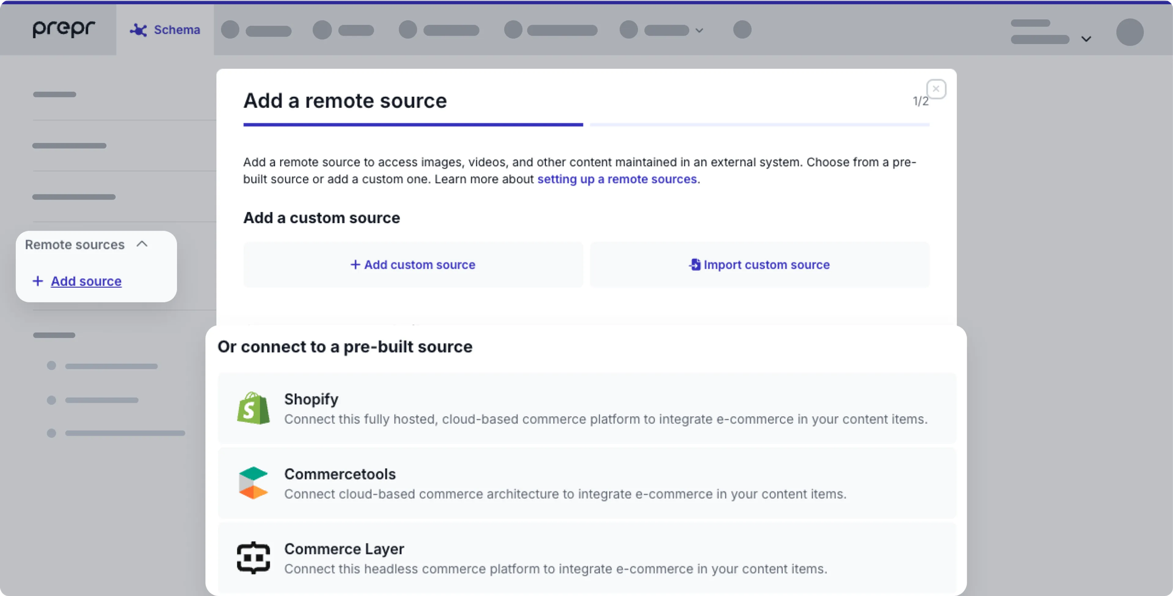Click the Shopify logo
This screenshot has width=1173, height=596.
[x=253, y=408]
